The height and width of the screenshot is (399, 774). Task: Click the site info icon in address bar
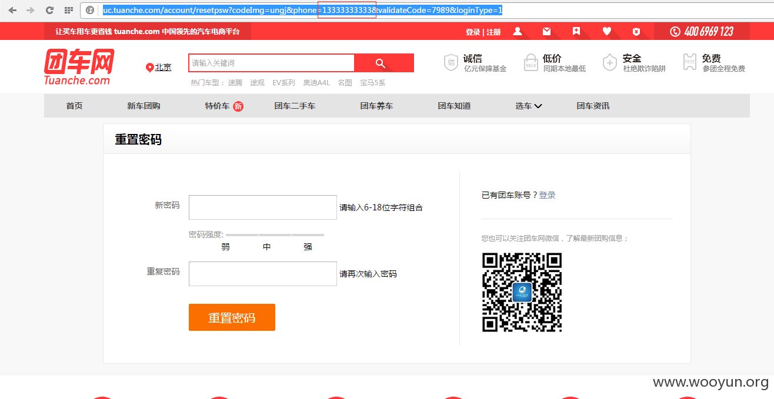point(90,10)
